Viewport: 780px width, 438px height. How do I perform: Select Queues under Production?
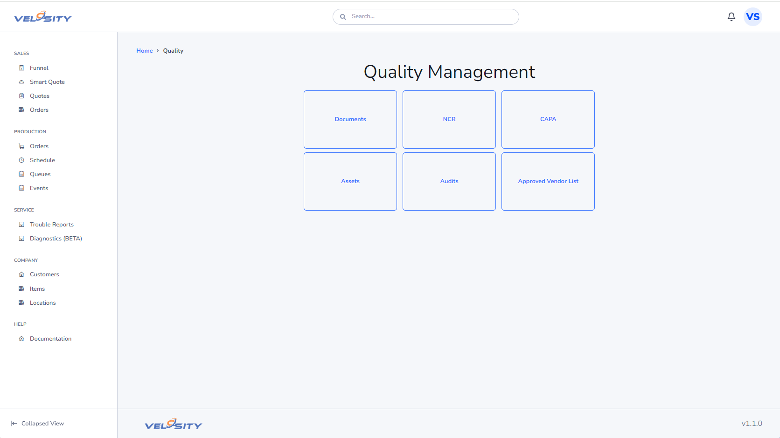tap(40, 174)
